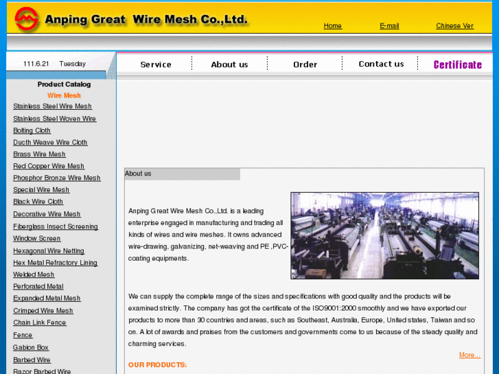This screenshot has width=499, height=374.
Task: Open Expanded Metal Mesh link
Action: (x=47, y=299)
